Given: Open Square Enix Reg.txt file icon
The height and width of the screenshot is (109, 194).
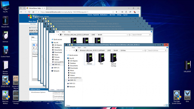Looking at the screenshot, I should point(16,82).
